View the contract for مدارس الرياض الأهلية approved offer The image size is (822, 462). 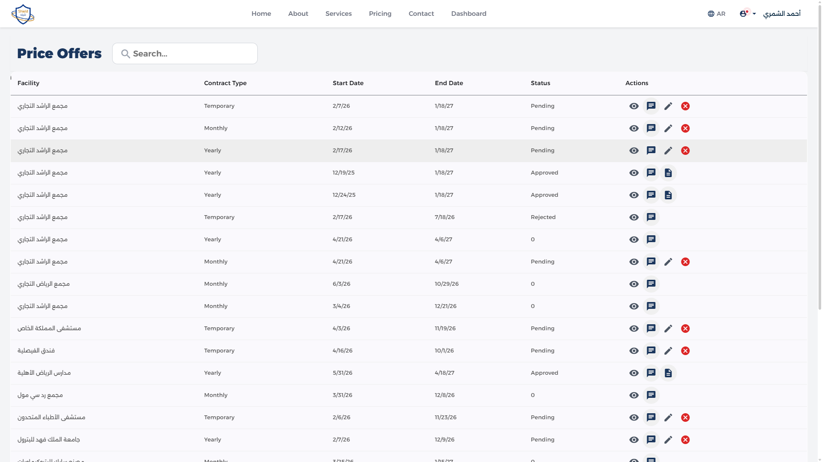coord(668,373)
